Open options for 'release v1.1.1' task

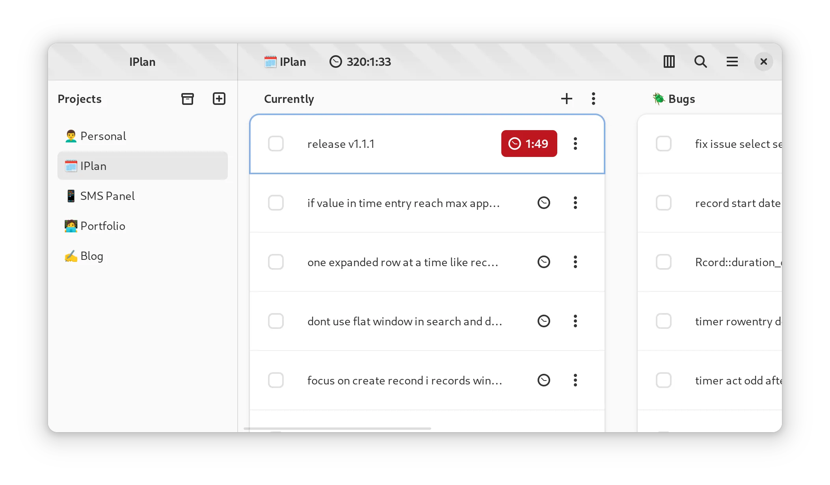click(575, 144)
